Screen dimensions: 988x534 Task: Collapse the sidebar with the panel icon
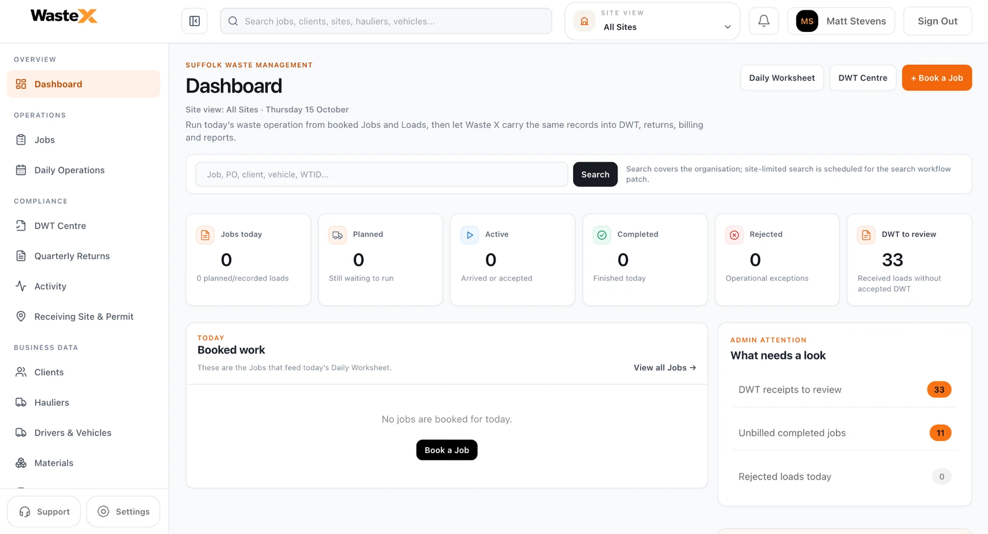[194, 21]
